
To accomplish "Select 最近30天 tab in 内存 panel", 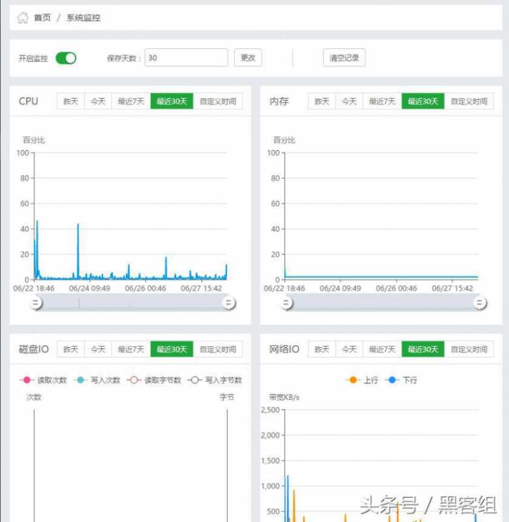I will pyautogui.click(x=423, y=101).
